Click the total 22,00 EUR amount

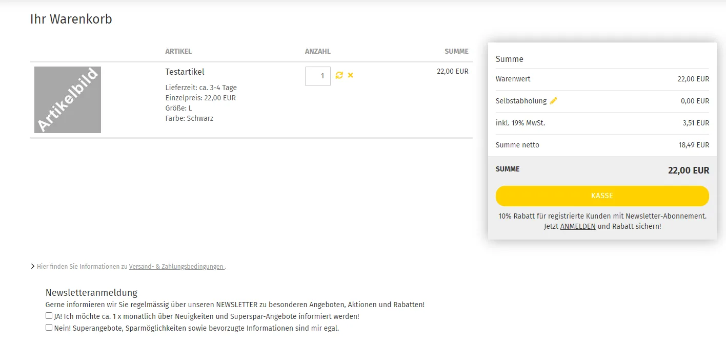pyautogui.click(x=689, y=170)
